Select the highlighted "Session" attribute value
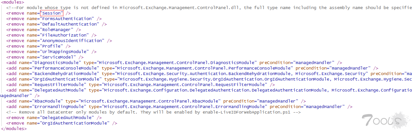 [52, 13]
